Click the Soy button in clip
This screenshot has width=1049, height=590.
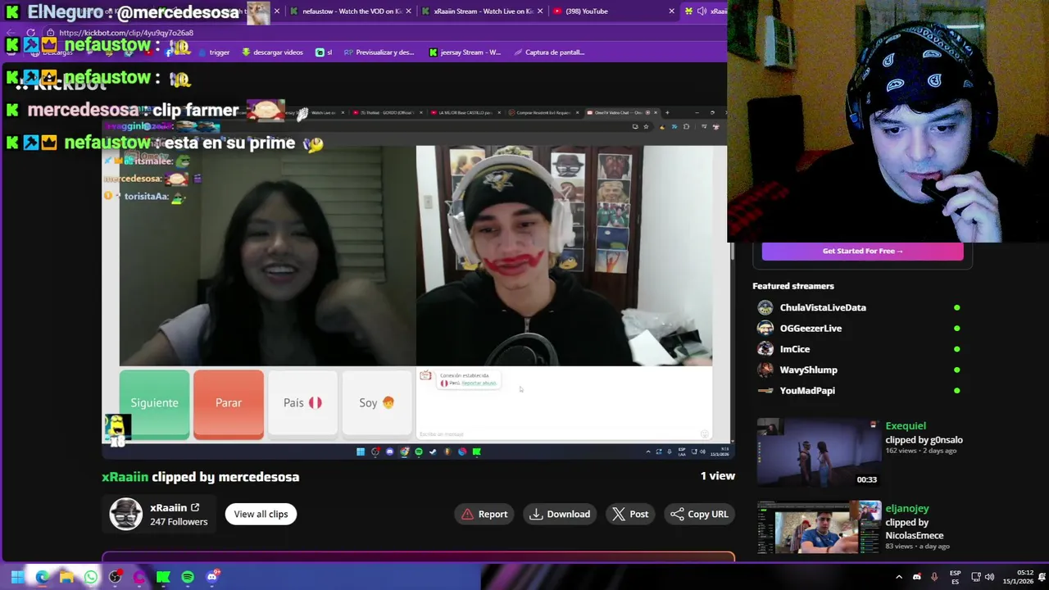(x=376, y=403)
